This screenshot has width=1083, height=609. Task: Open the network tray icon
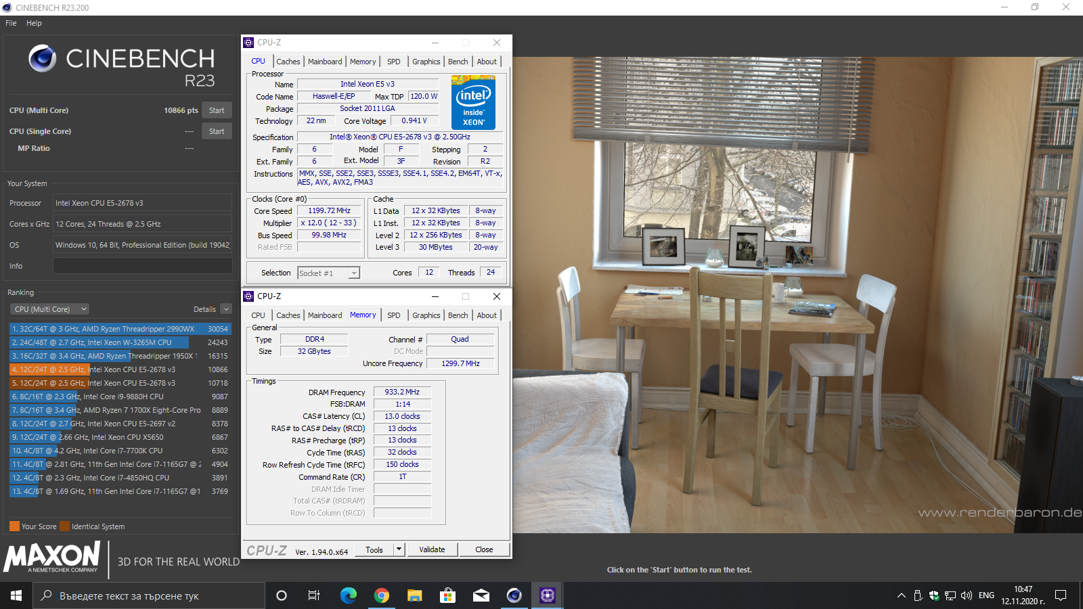950,595
